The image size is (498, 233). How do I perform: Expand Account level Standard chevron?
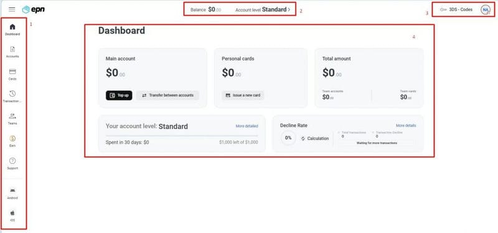coord(289,9)
